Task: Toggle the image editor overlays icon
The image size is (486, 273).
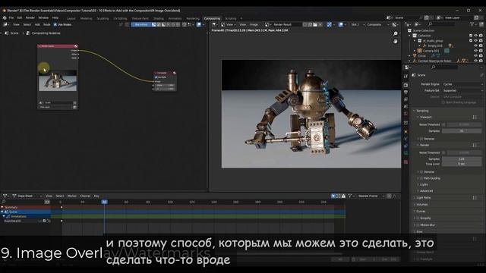Action: point(341,24)
